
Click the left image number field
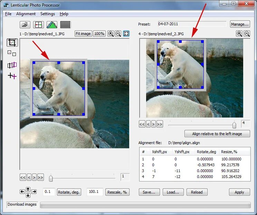(x=125, y=177)
